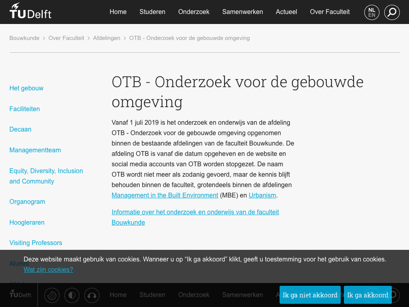Go to Bouwkunde in the breadcrumb
This screenshot has height=307, width=409.
[x=24, y=38]
